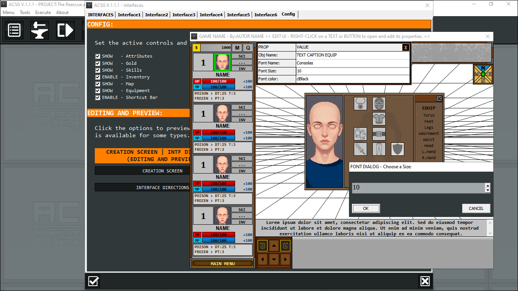This screenshot has height=291, width=518.
Task: Click the down arrow direction button
Action: tap(274, 260)
